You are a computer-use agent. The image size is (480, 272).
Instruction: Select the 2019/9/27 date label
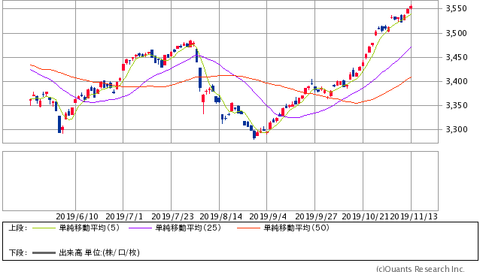pyautogui.click(x=316, y=216)
